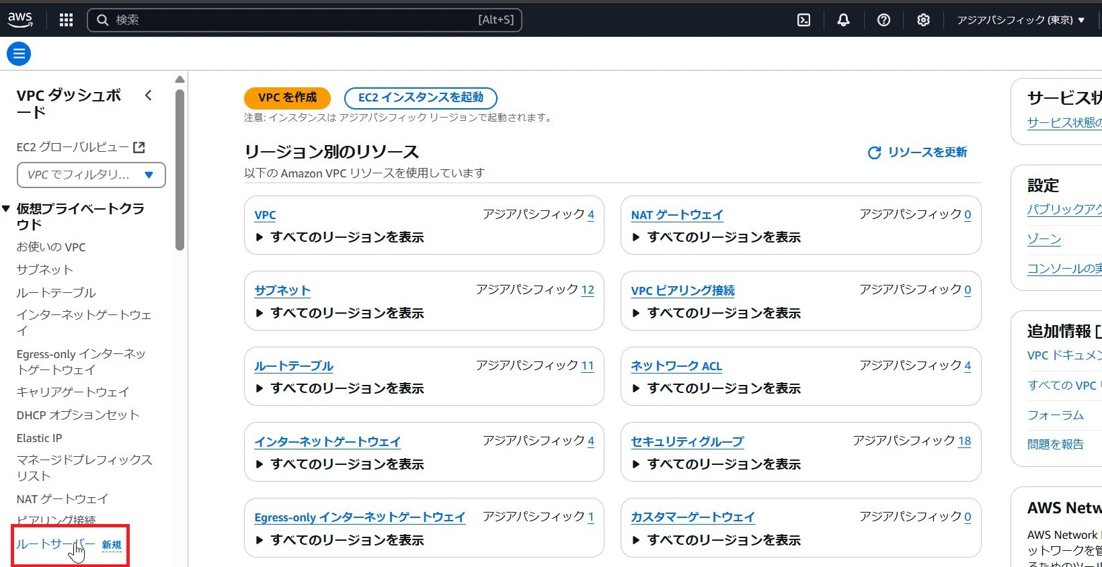1102x567 pixels.
Task: Click the sidebar scroll-up arrow
Action: (x=180, y=79)
